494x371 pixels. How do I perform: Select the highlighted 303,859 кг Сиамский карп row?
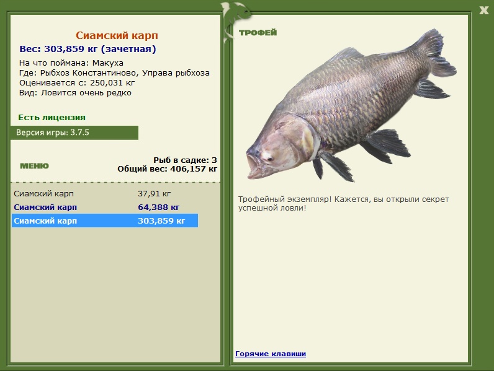[x=105, y=220]
